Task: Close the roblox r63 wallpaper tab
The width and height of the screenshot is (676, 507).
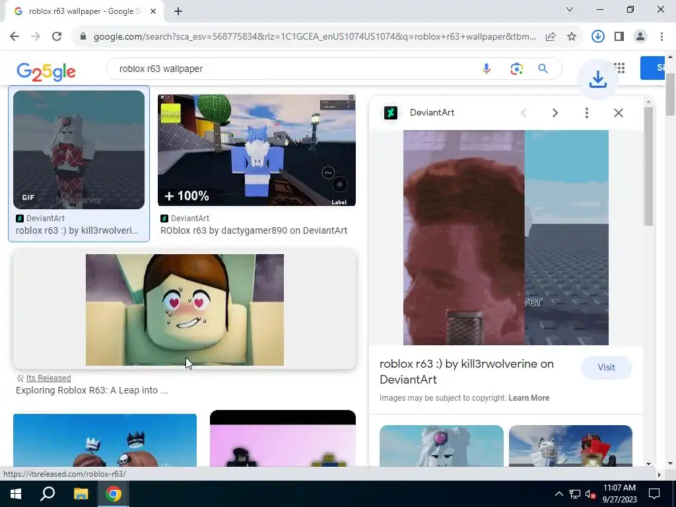Action: (153, 11)
